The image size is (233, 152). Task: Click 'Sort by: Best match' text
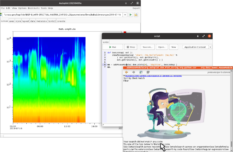tap(134, 78)
